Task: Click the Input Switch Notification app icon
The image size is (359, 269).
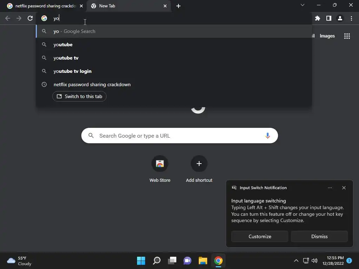Action: tap(234, 188)
